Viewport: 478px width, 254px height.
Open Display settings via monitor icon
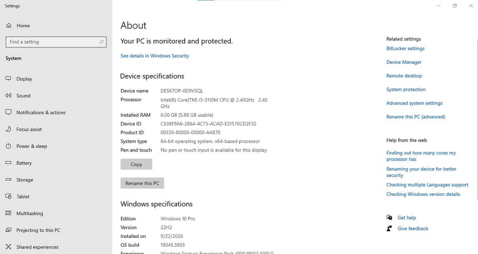click(x=8, y=79)
